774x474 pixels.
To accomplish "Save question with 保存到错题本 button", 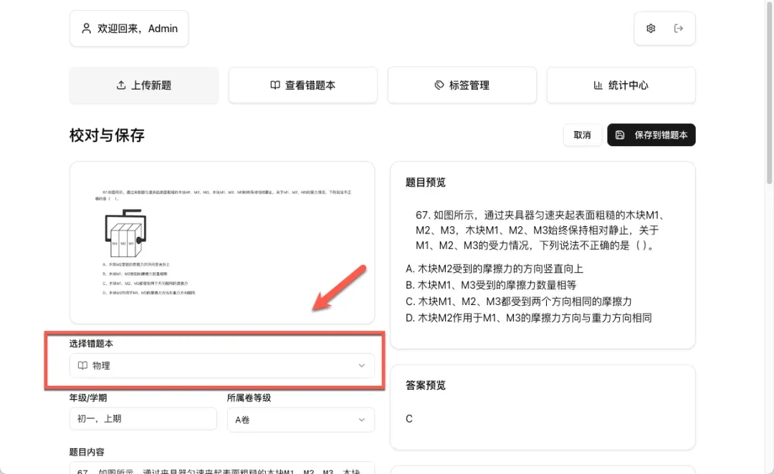I will 651,135.
